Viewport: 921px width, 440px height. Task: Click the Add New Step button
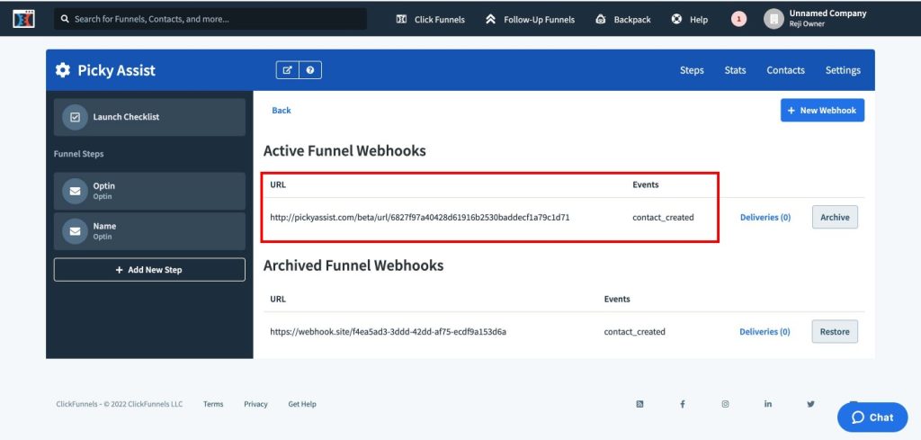click(x=149, y=270)
